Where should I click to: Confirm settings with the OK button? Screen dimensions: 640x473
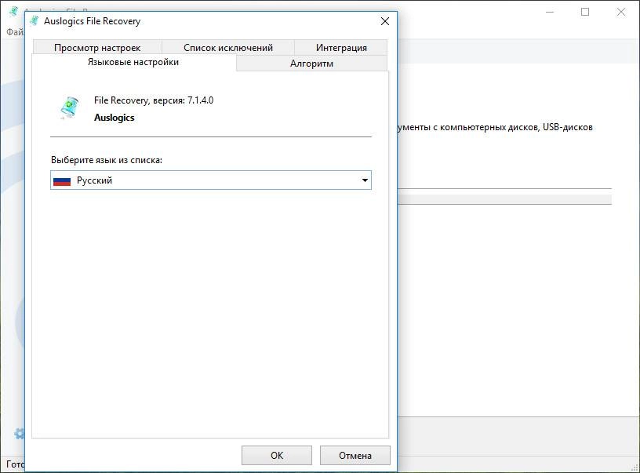[277, 455]
